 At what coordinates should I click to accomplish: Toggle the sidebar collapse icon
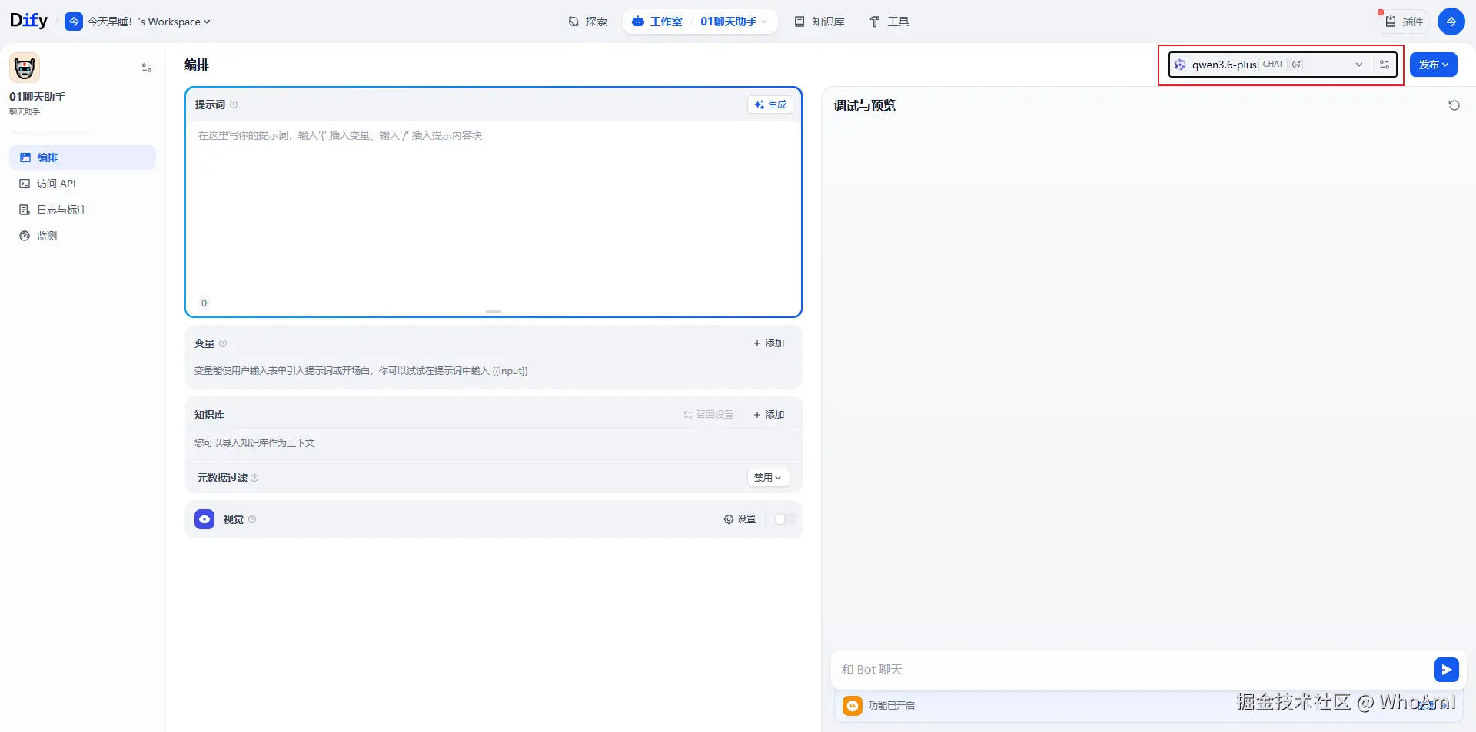click(x=147, y=68)
